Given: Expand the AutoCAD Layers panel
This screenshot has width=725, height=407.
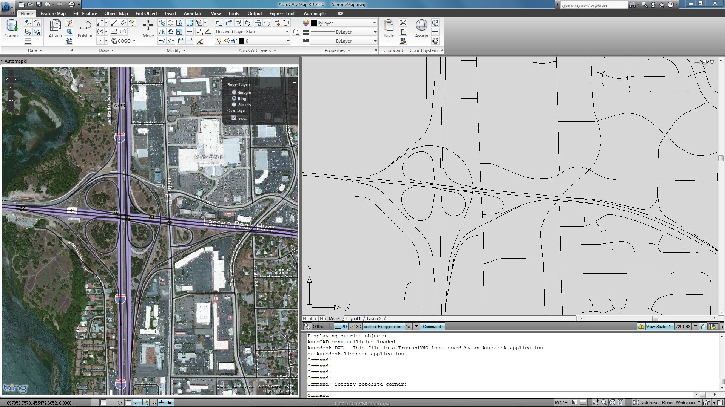Looking at the screenshot, I should point(257,50).
